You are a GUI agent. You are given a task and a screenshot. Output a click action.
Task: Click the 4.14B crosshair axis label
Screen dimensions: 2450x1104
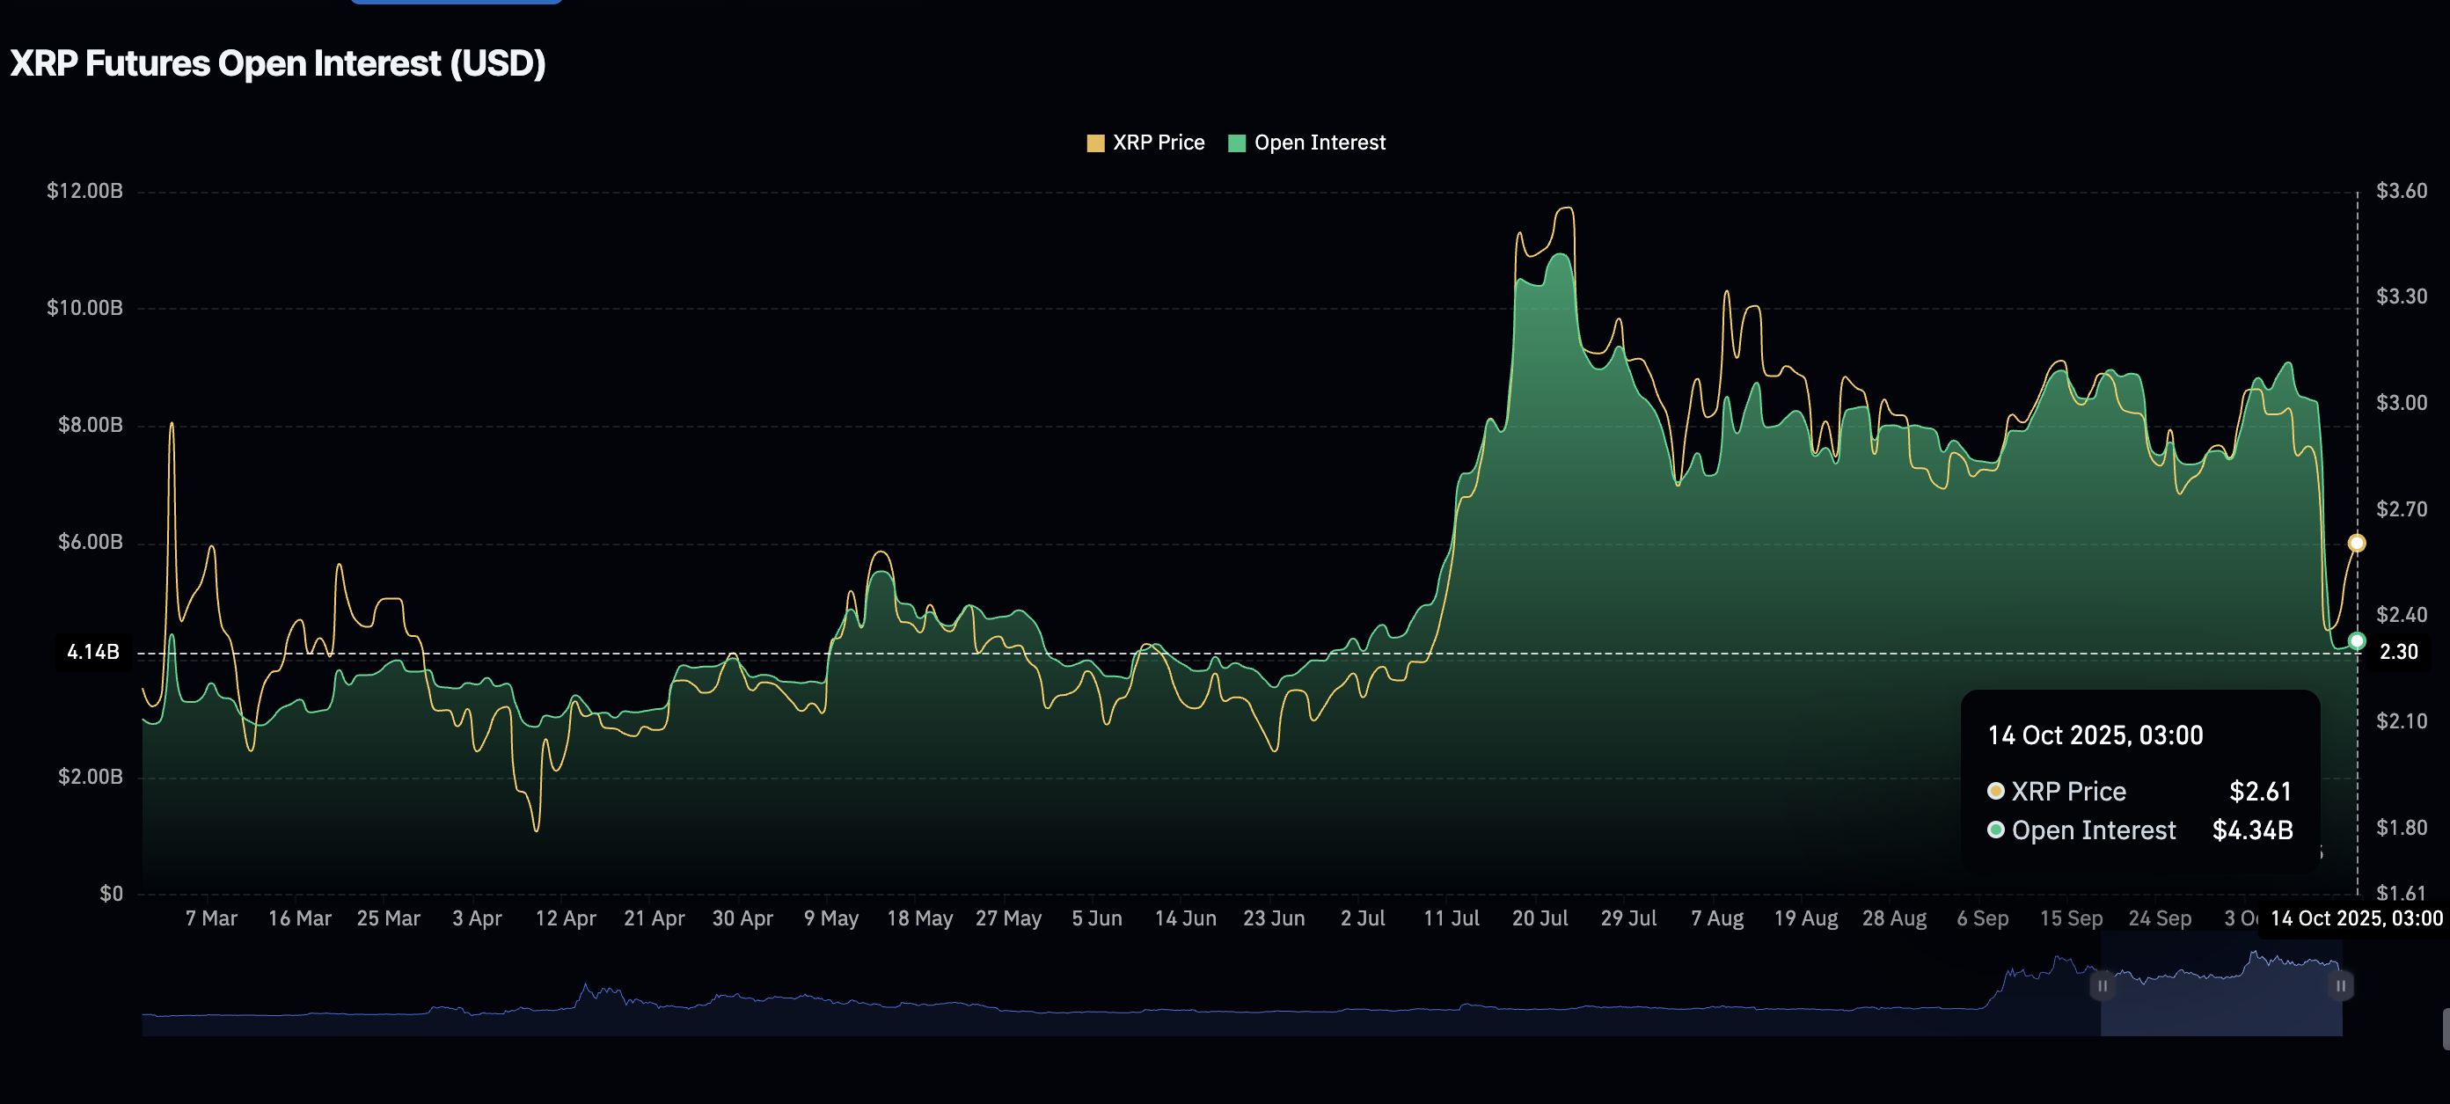point(93,653)
